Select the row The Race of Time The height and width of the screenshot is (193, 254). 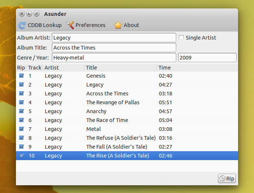click(x=127, y=120)
